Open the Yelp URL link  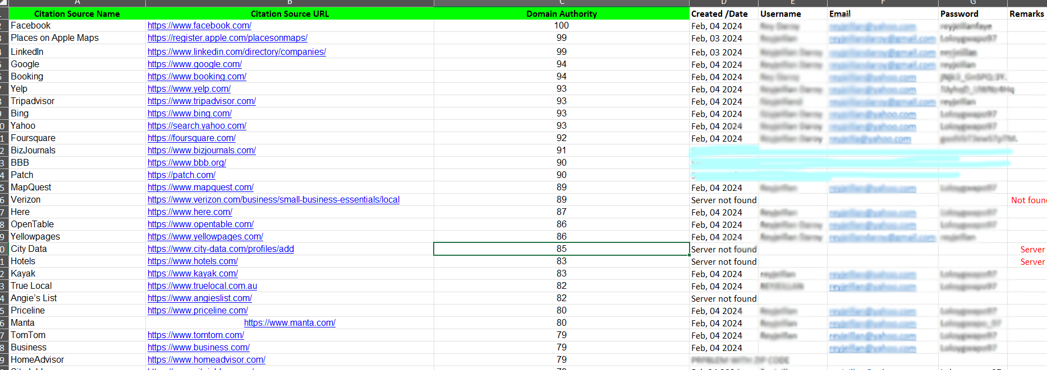[189, 89]
